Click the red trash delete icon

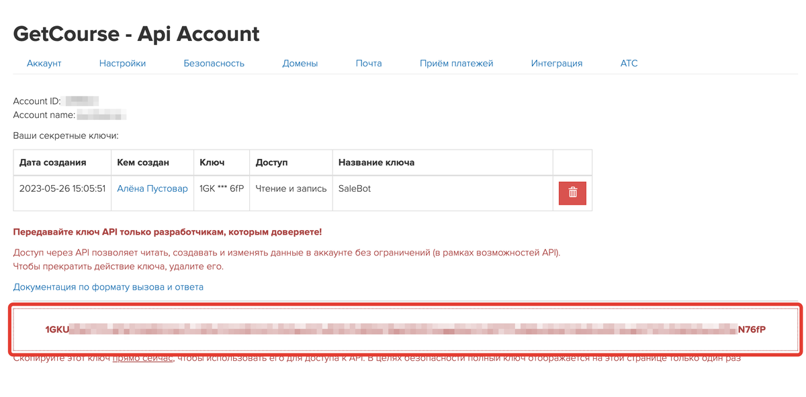pos(572,192)
